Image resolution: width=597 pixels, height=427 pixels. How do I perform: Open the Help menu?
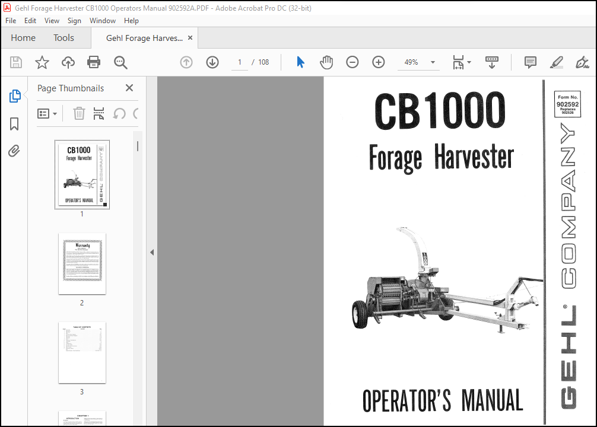click(x=131, y=21)
